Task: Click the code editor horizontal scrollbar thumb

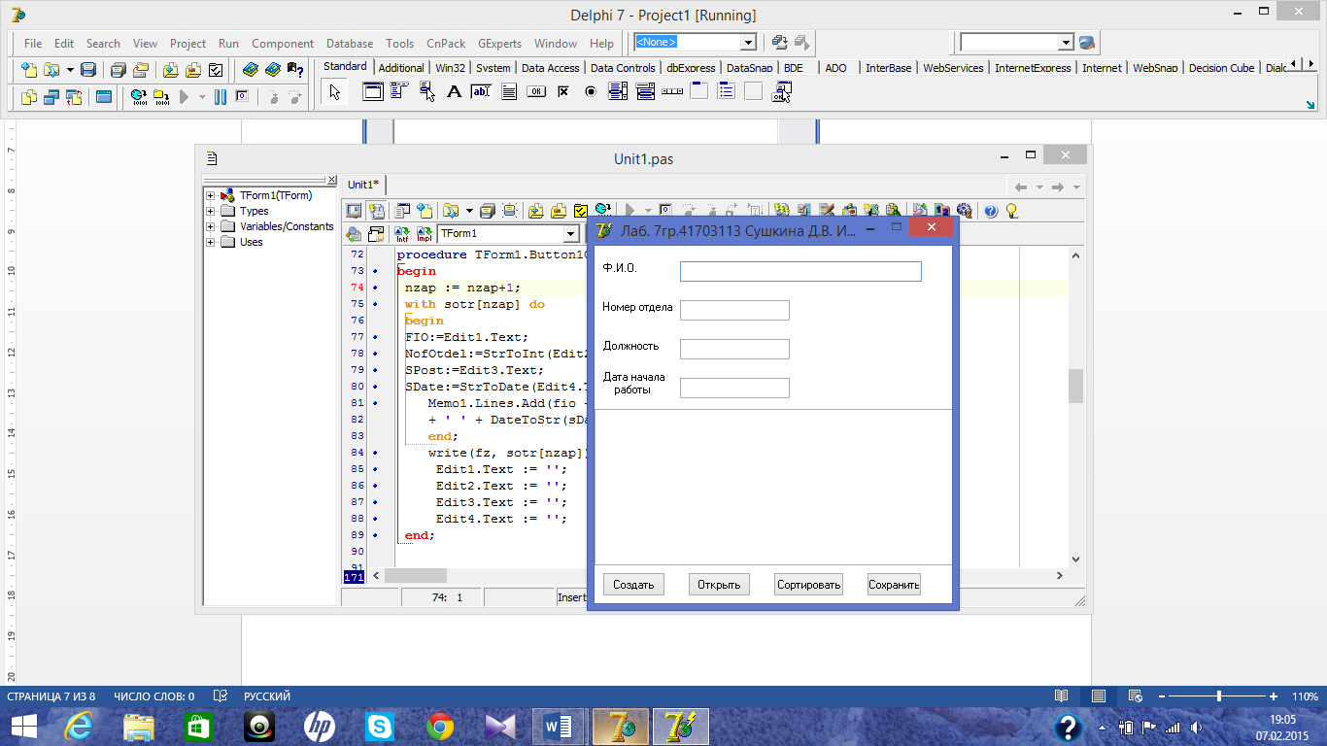Action: pyautogui.click(x=416, y=576)
